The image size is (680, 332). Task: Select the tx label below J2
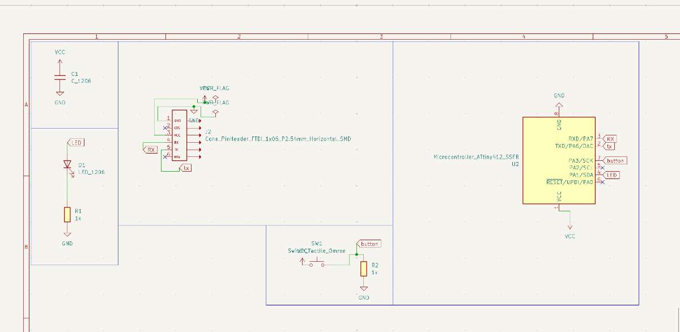pos(185,168)
